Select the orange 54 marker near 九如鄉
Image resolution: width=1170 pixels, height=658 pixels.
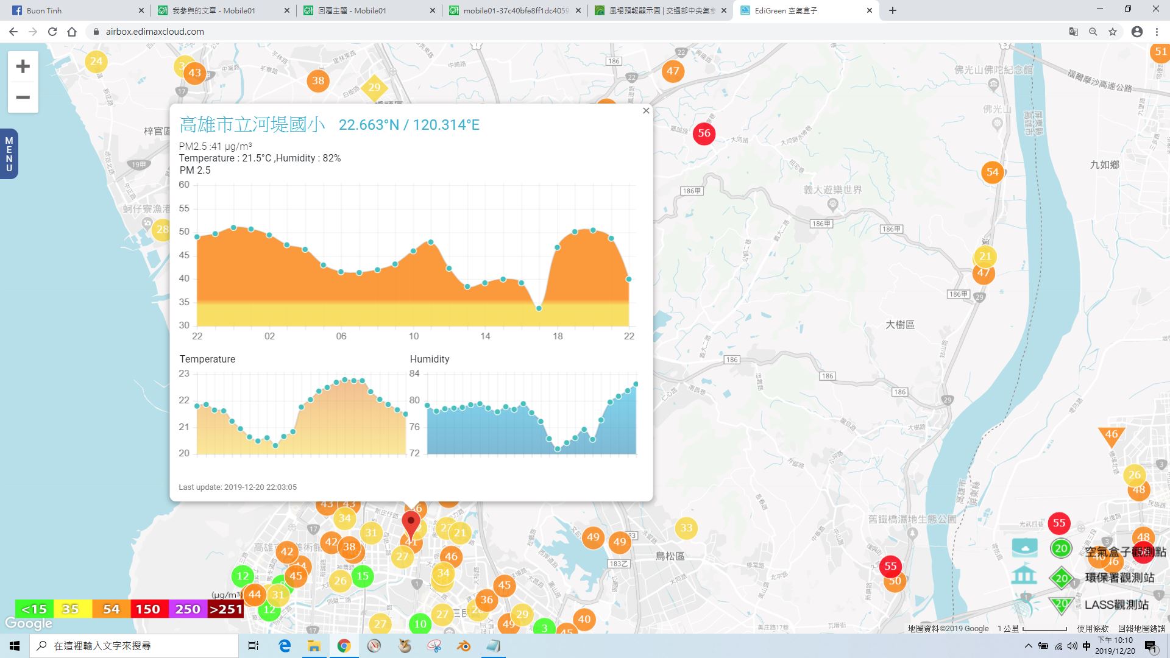[x=992, y=172]
